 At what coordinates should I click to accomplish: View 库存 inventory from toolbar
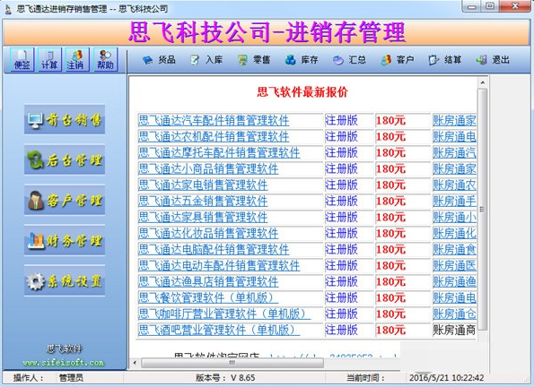tap(302, 60)
